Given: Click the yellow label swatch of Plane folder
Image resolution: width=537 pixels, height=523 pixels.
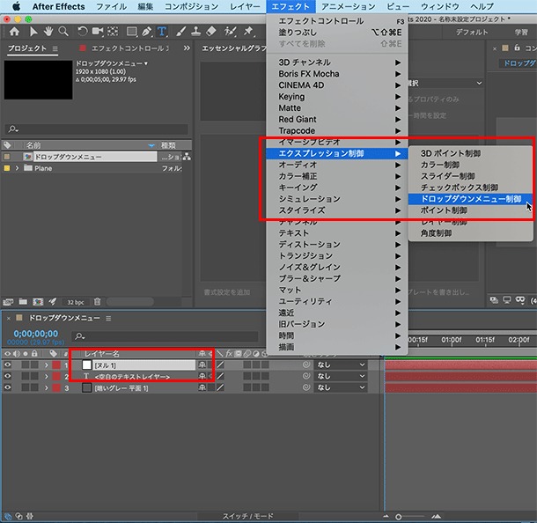Looking at the screenshot, I should click(6, 168).
